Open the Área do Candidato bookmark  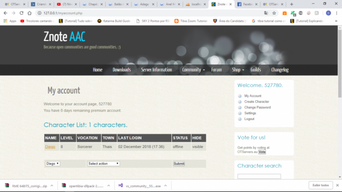230,21
